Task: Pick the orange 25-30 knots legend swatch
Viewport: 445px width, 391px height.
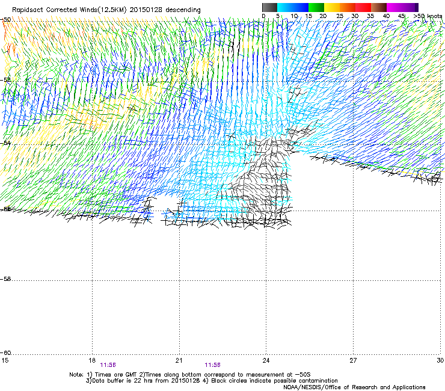Action: (348, 7)
